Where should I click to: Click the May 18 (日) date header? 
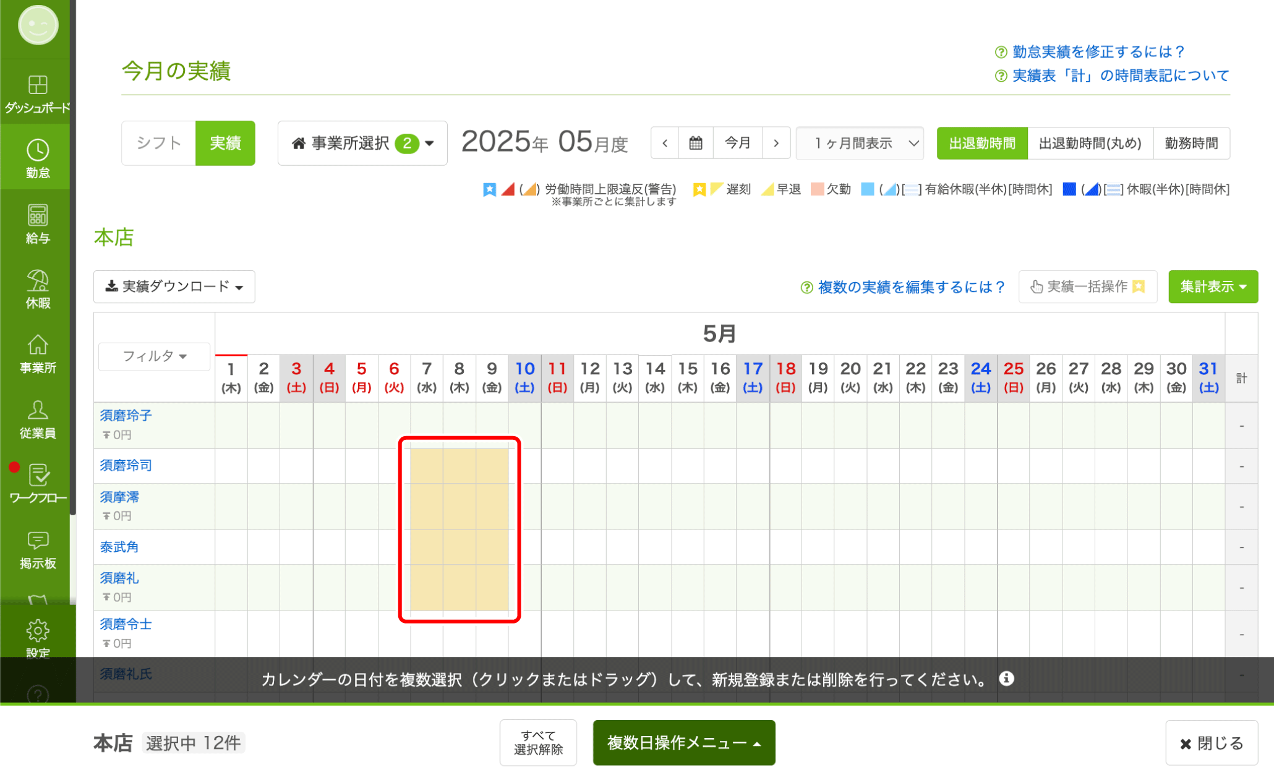(x=786, y=379)
